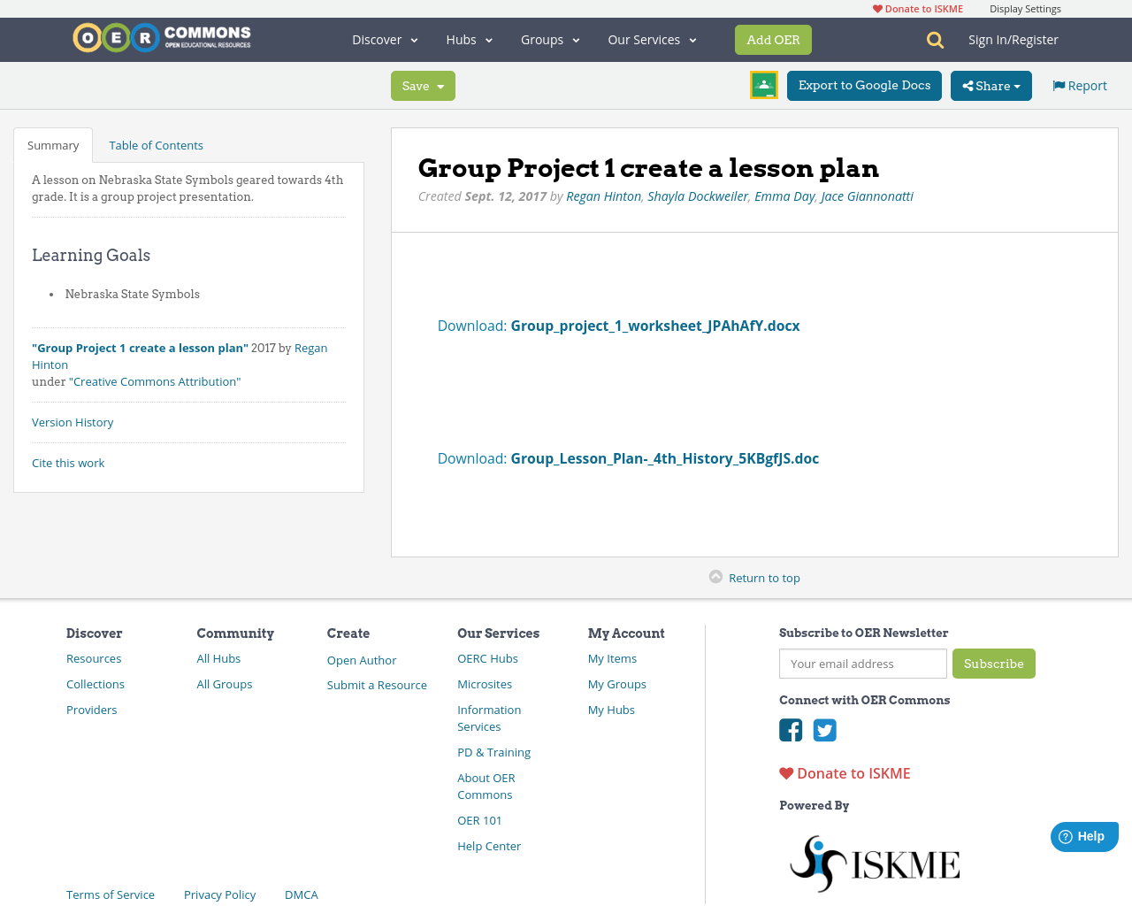This screenshot has height=906, width=1132.
Task: Open author Shayla Dockweiler
Action: tap(698, 196)
